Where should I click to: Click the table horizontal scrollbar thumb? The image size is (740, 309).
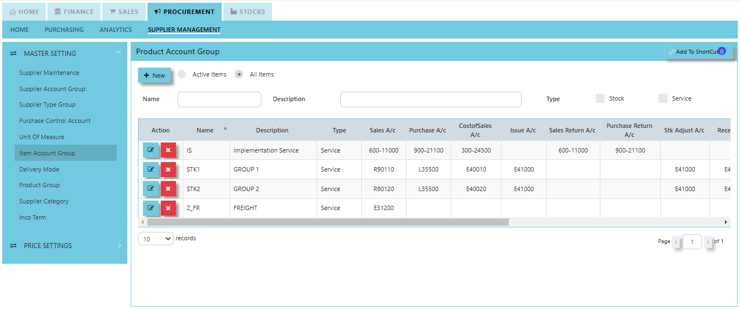click(328, 222)
